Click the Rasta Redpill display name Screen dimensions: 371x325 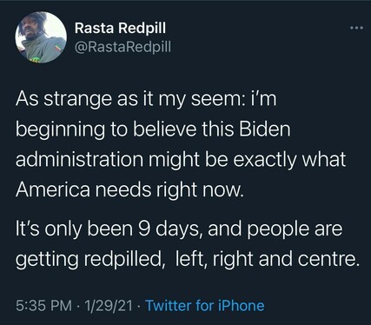120,28
